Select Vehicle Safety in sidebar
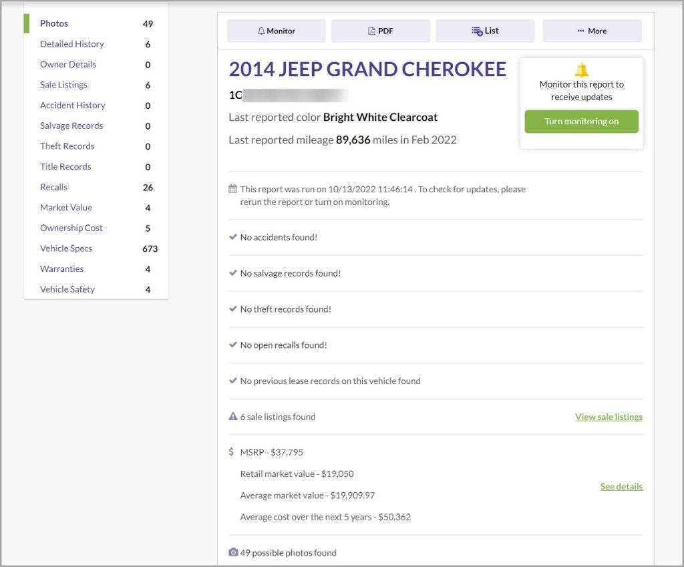Screen dimensions: 684x567 [67, 290]
